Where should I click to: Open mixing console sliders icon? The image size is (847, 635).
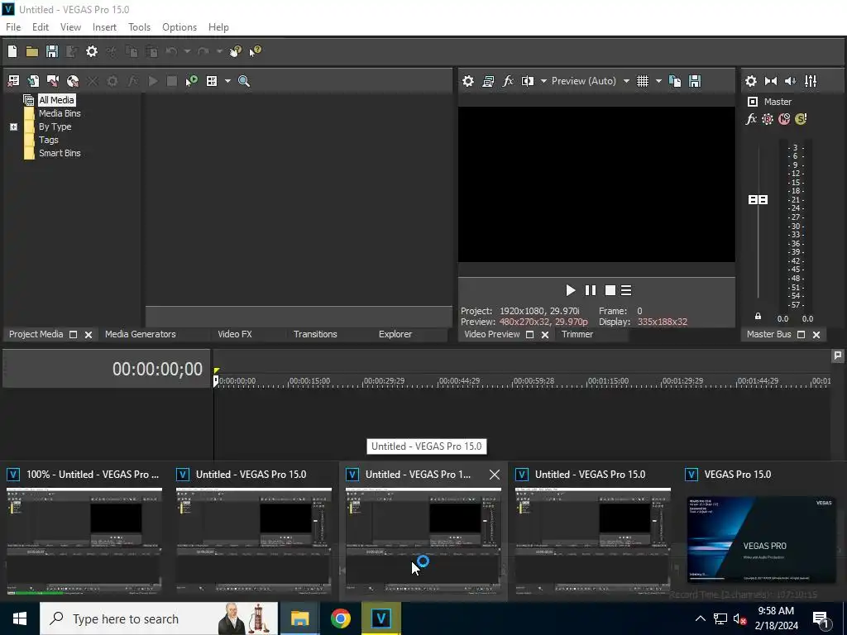(811, 81)
